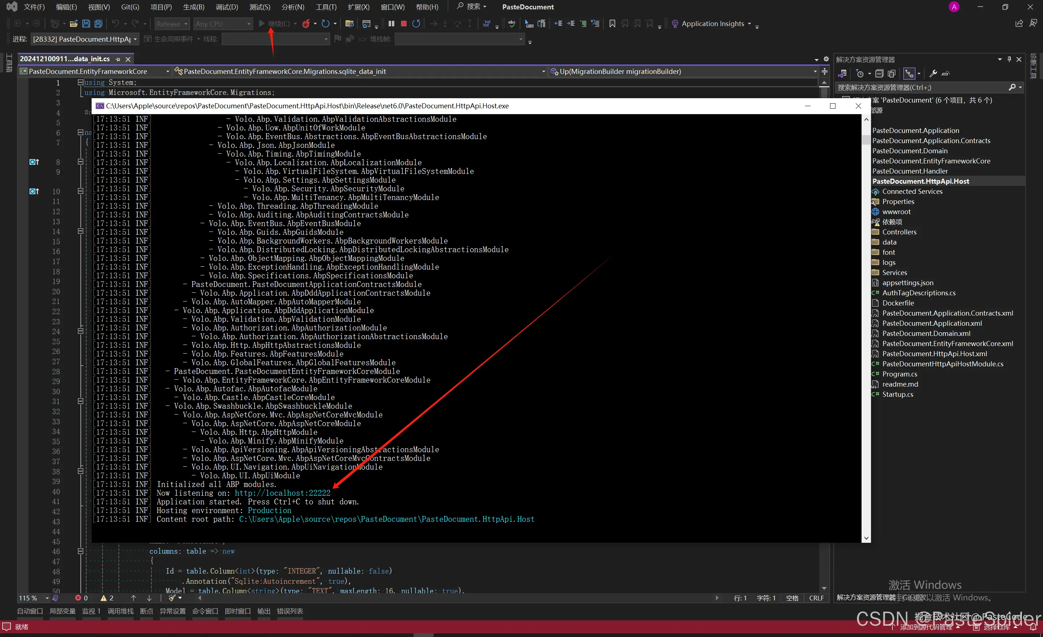This screenshot has height=637, width=1043.
Task: Toggle a bookmark on the current line
Action: click(612, 24)
